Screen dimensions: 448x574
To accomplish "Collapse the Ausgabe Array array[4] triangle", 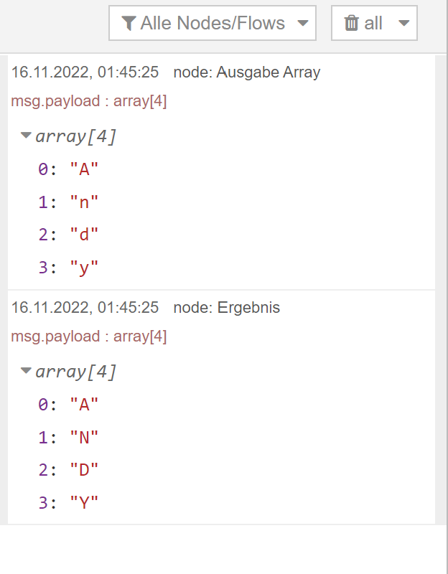I will point(26,136).
